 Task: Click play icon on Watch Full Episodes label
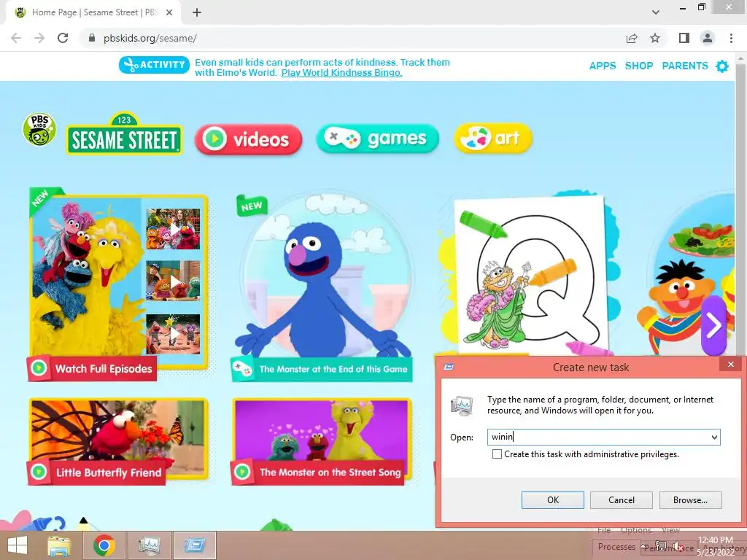39,368
